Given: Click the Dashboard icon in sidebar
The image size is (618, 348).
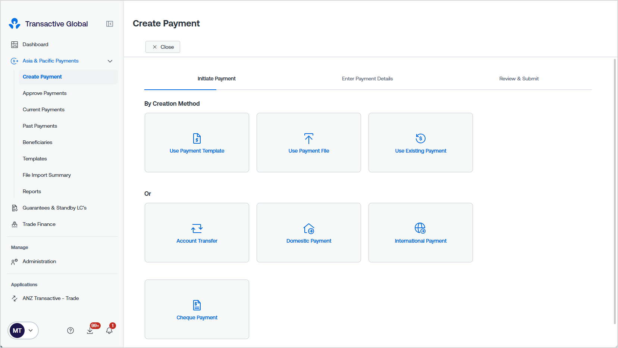Looking at the screenshot, I should (x=15, y=45).
